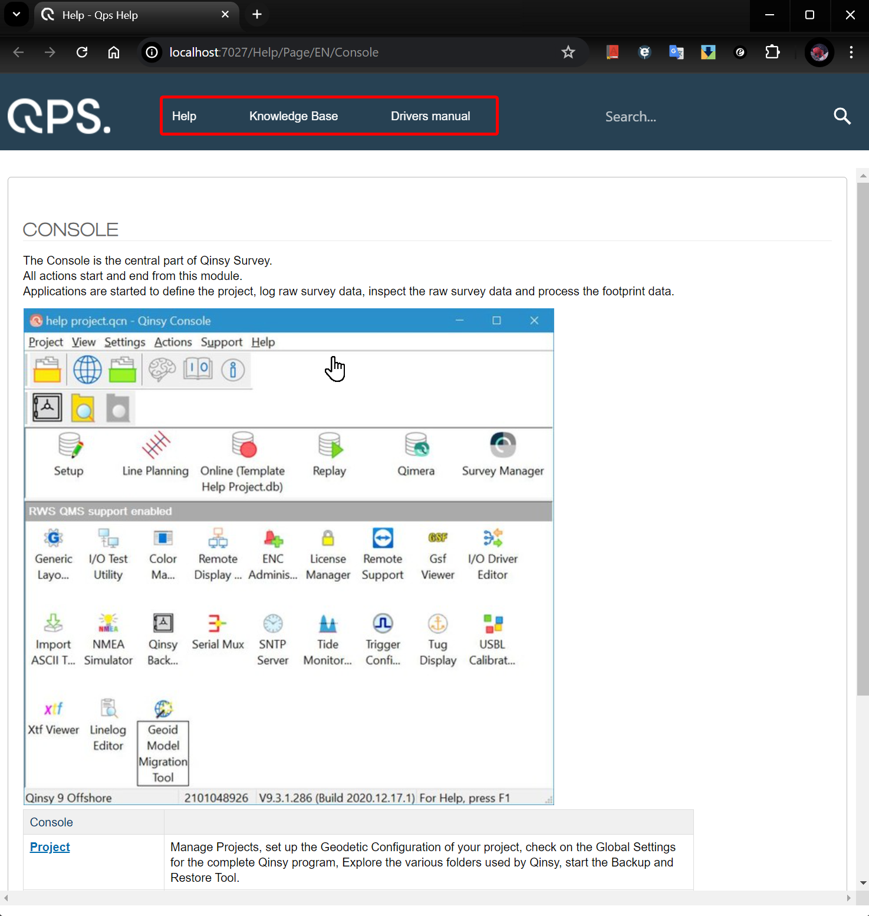This screenshot has height=916, width=869.
Task: Go to the browser home page
Action: click(114, 52)
